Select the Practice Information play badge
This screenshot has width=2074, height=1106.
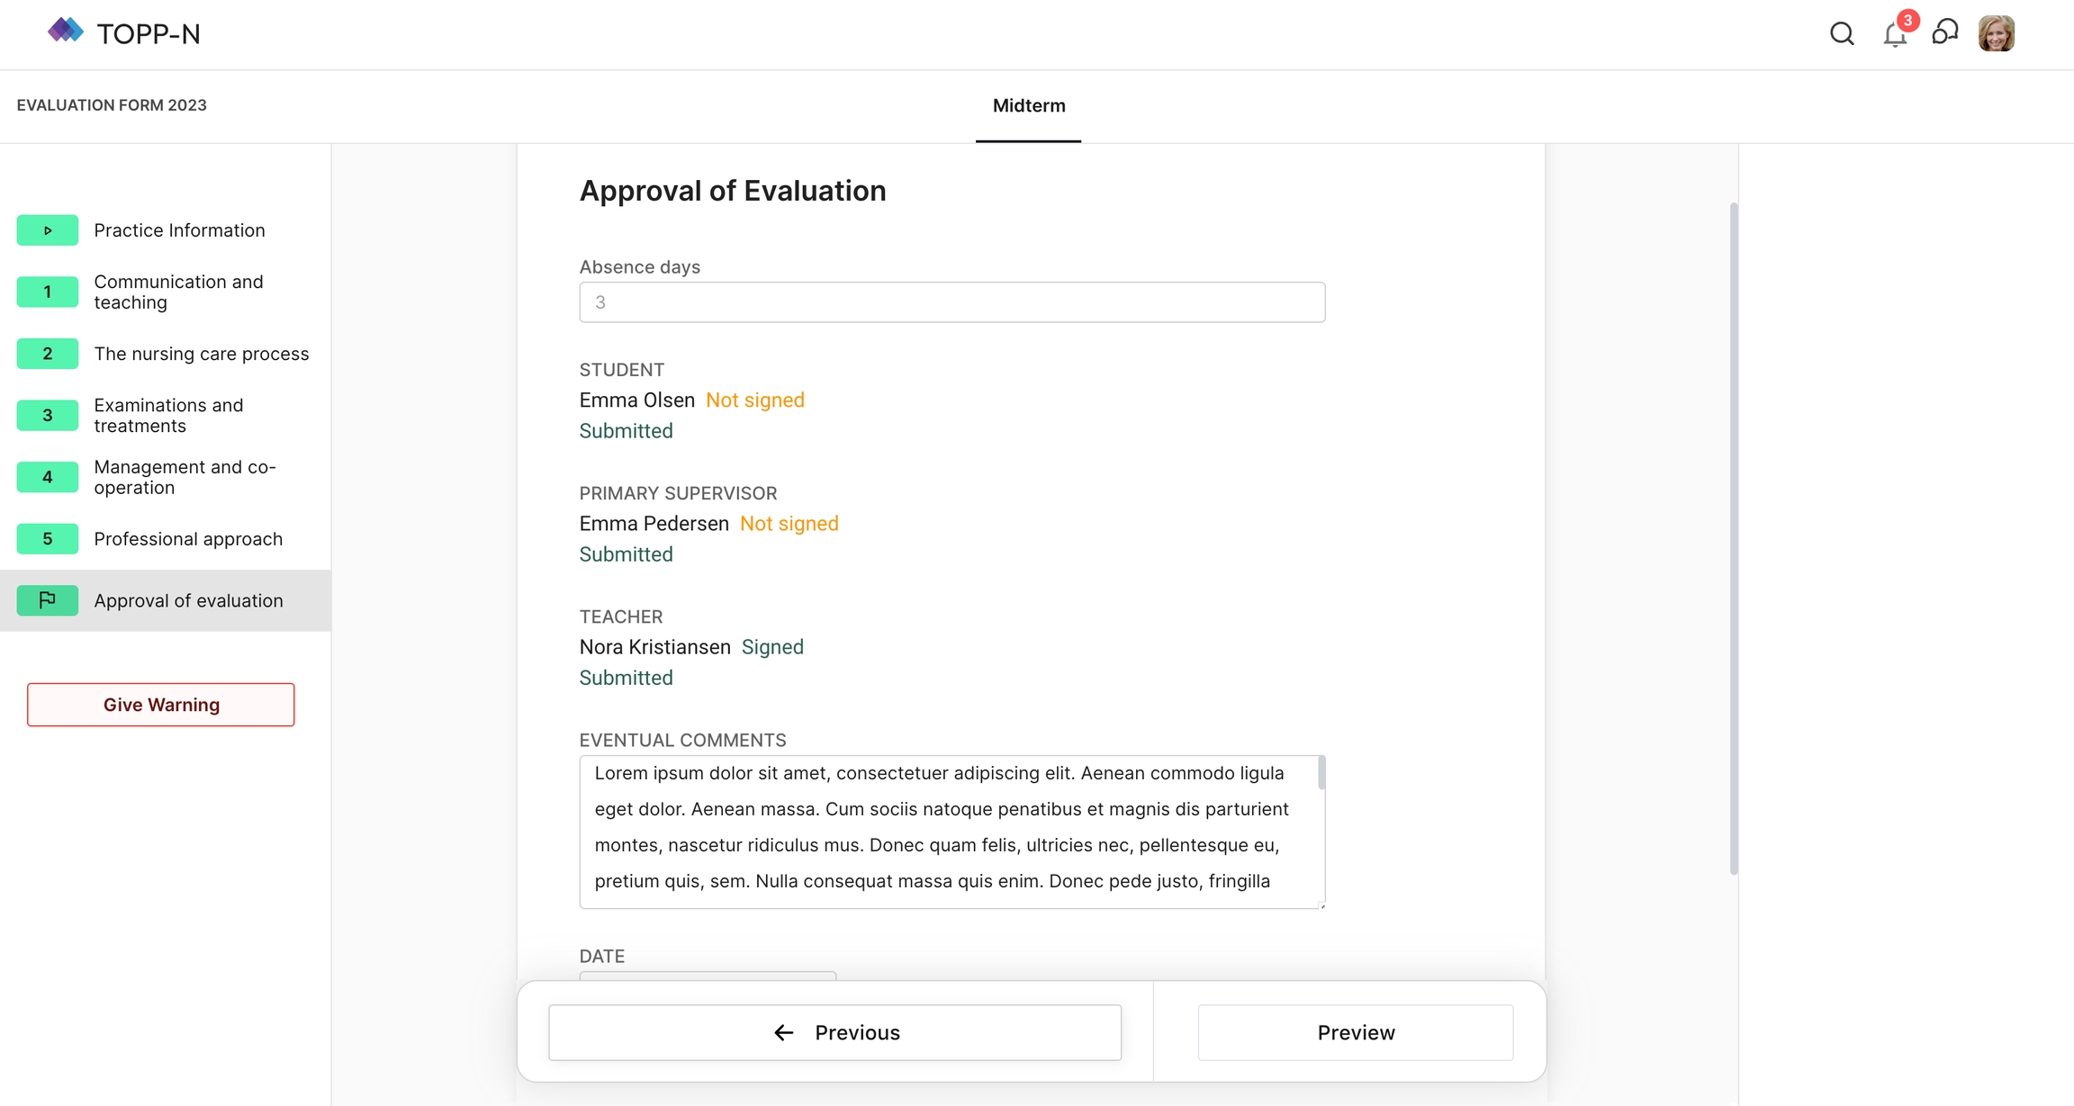click(x=48, y=230)
